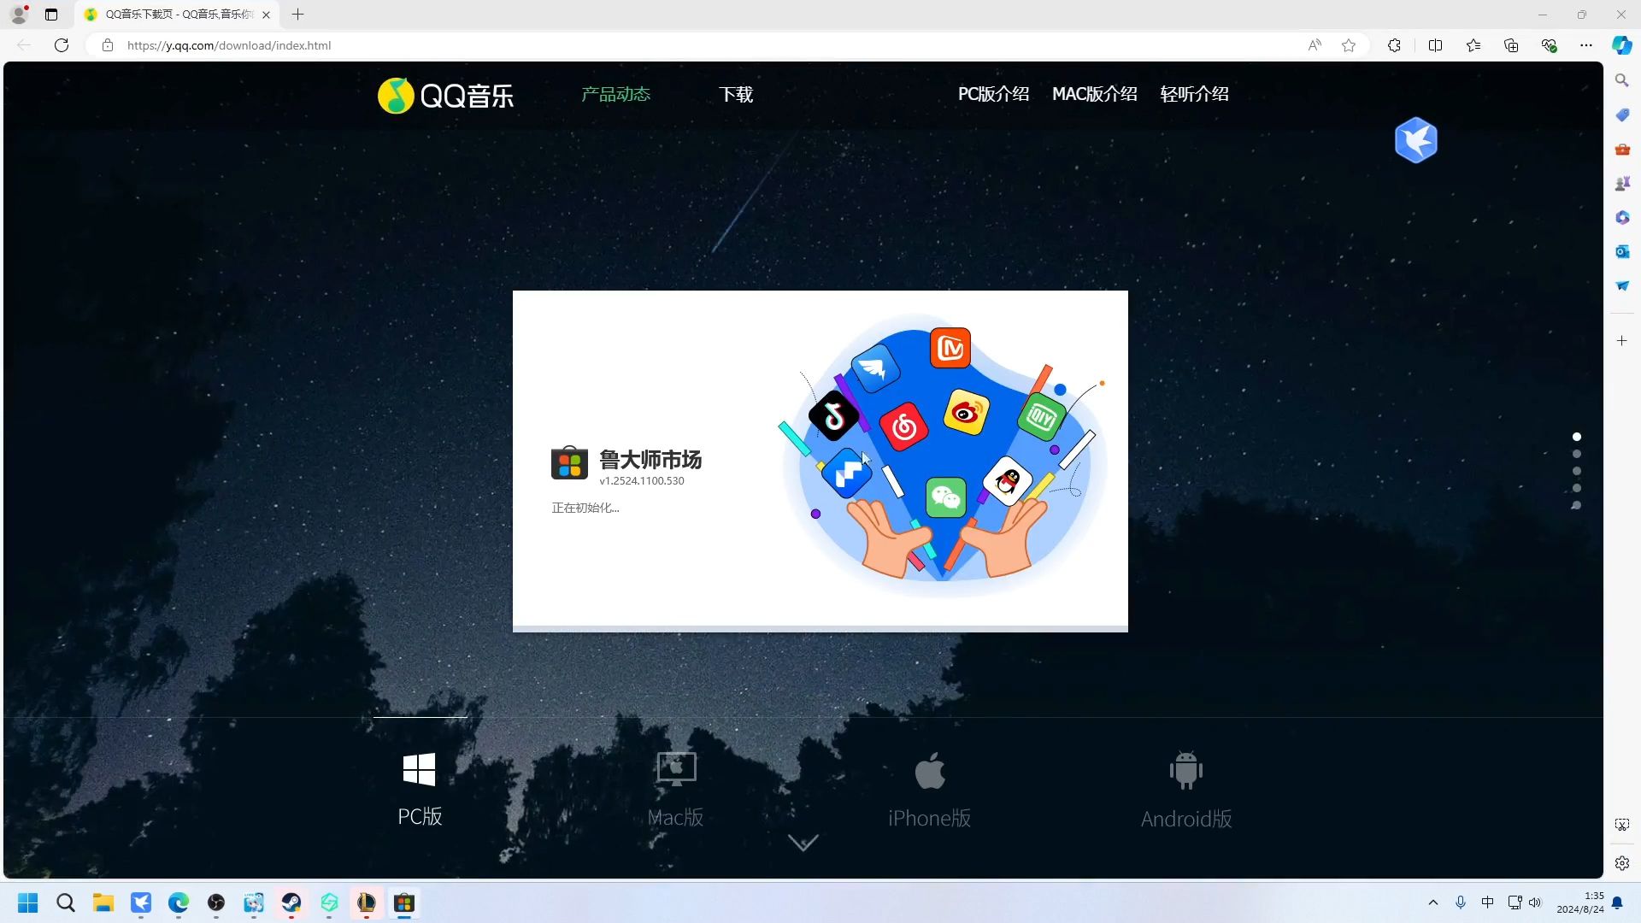
Task: Open volume control in system tray
Action: 1536,902
